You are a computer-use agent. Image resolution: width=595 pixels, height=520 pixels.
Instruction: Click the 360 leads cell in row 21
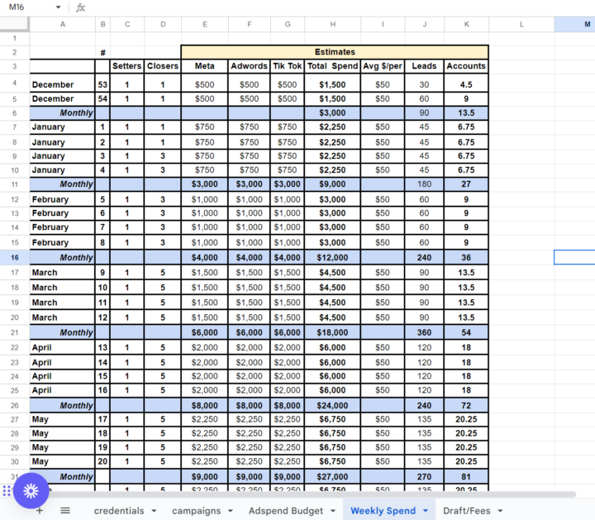coord(424,332)
